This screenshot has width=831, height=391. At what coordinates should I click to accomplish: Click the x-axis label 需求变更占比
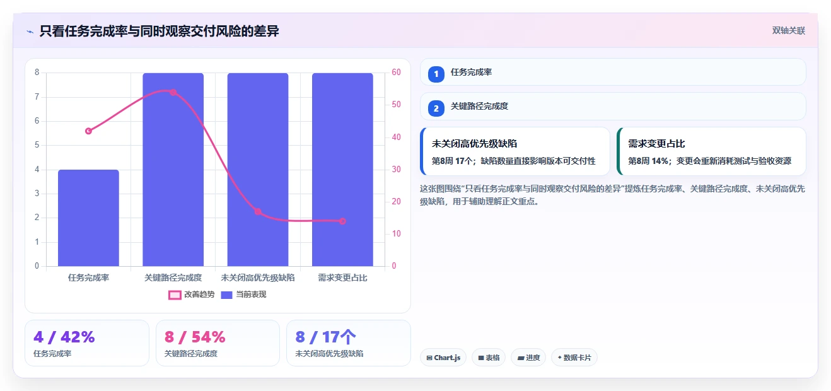(342, 277)
